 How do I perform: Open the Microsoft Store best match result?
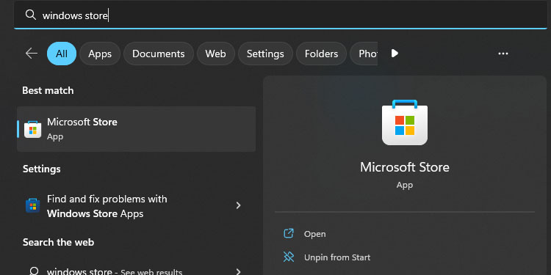coord(137,129)
